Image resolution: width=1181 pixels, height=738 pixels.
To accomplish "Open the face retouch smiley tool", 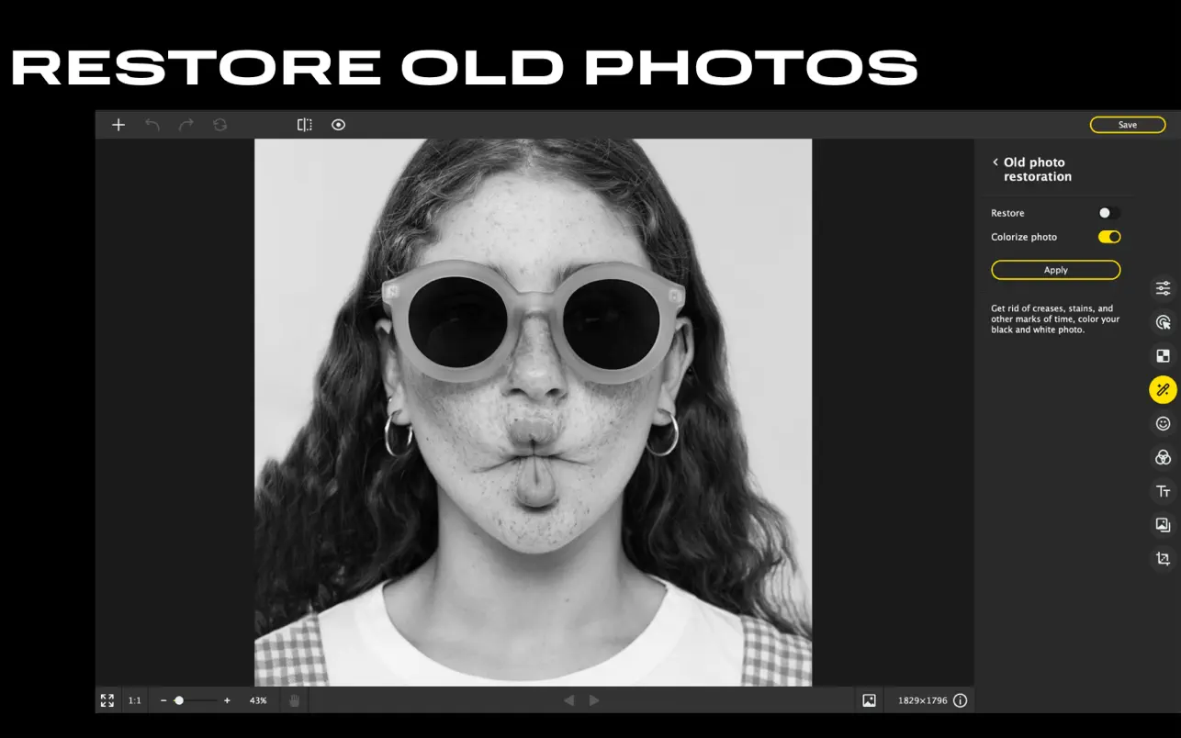I will tap(1163, 423).
